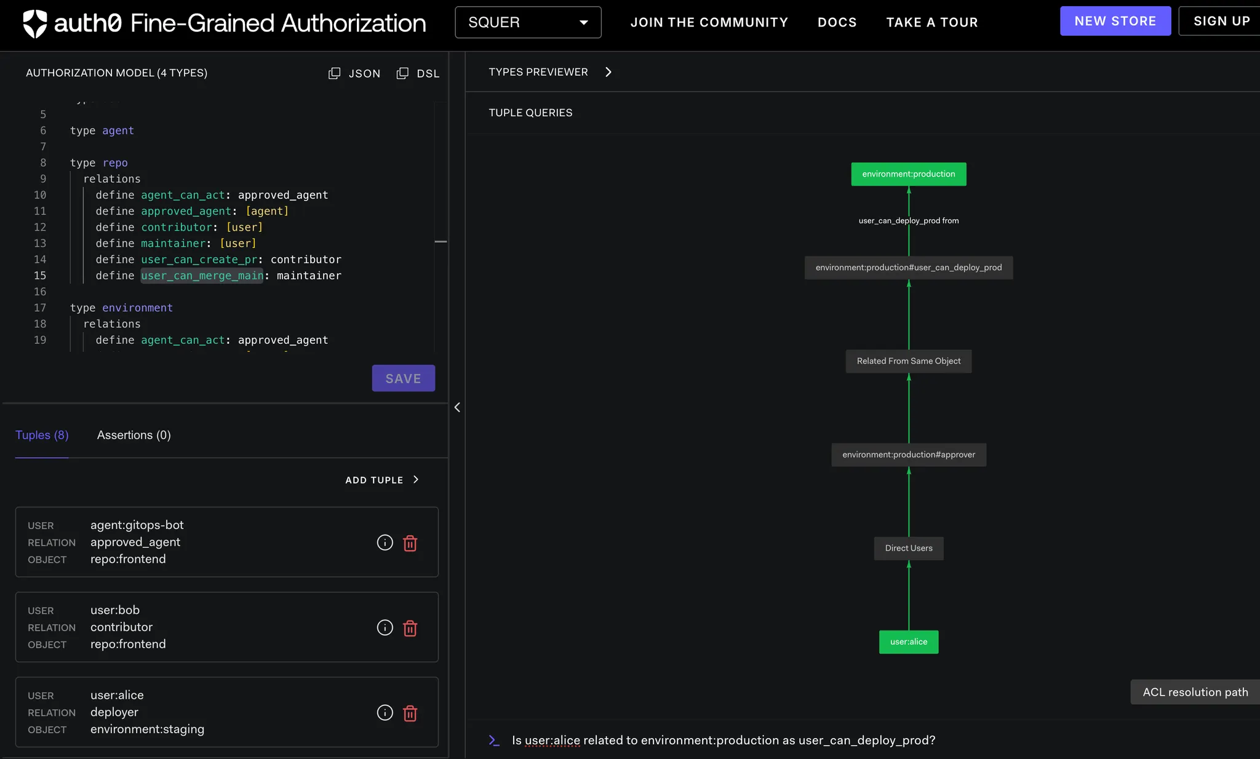Expand the Add Tuple form

click(382, 480)
